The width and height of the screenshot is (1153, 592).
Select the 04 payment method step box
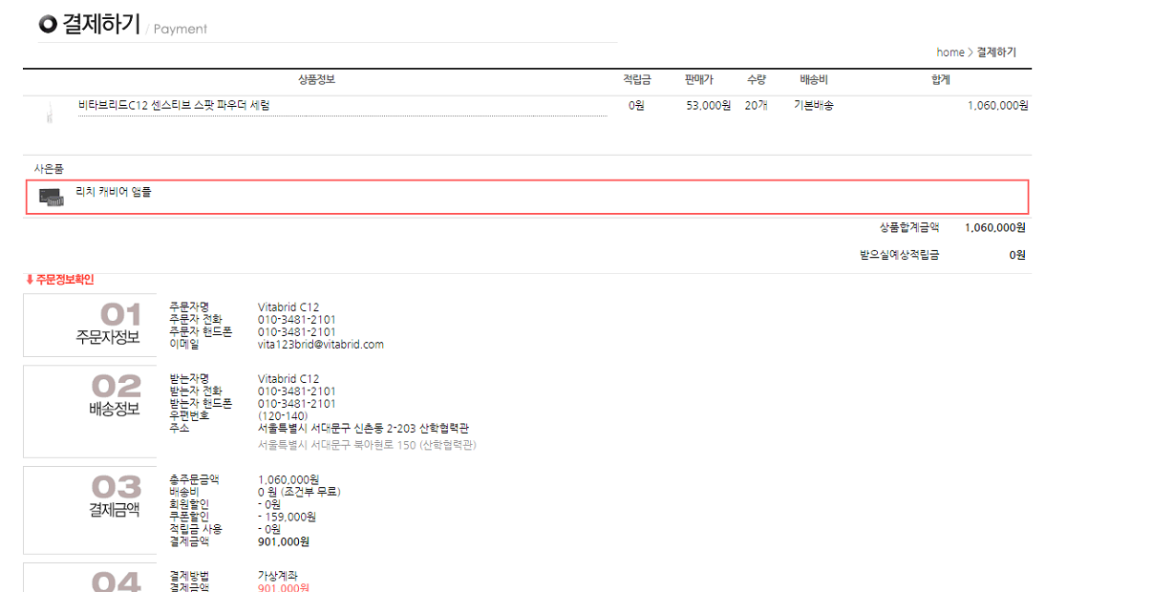[90, 578]
